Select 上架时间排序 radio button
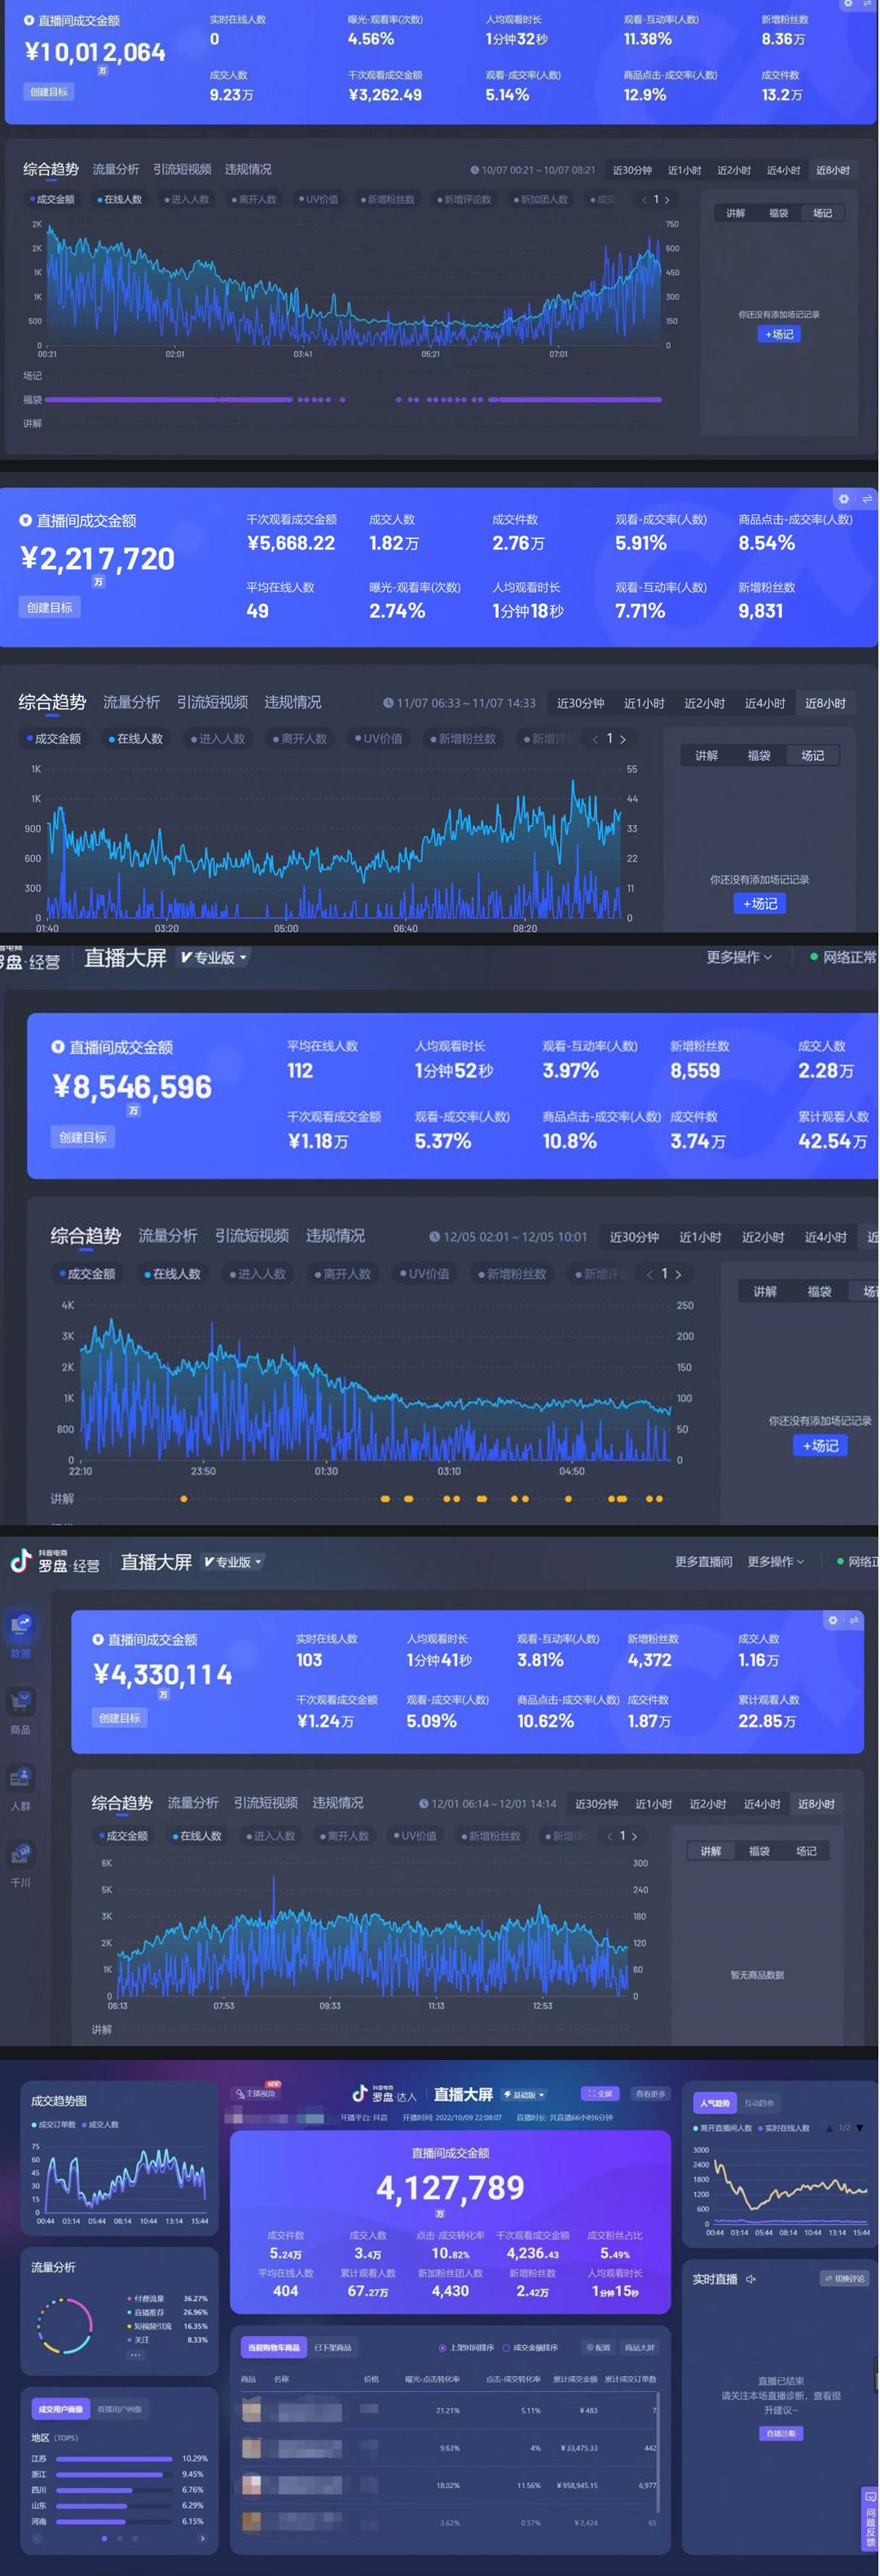 (442, 2347)
